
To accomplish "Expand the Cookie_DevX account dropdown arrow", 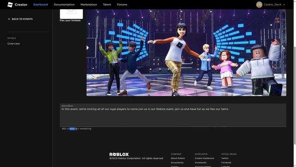I will point(284,5).
